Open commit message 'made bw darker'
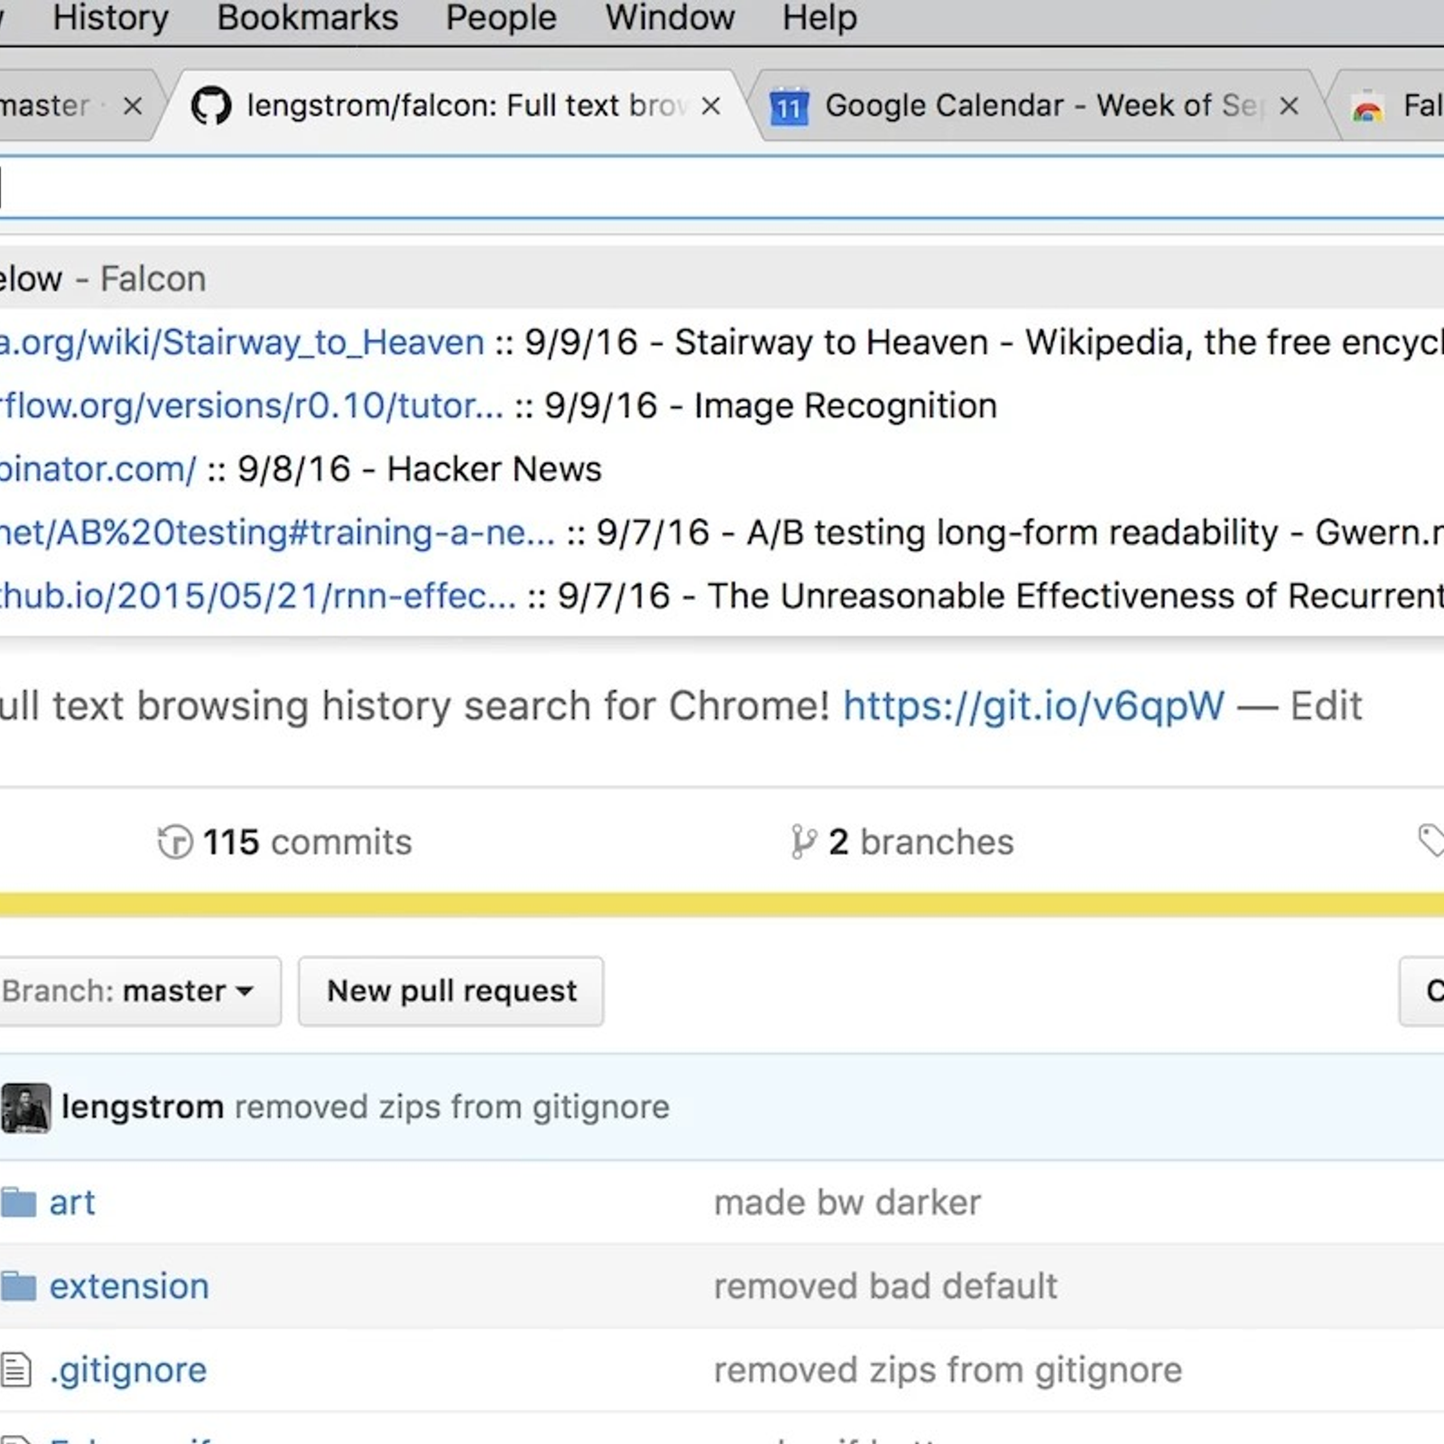 [847, 1203]
